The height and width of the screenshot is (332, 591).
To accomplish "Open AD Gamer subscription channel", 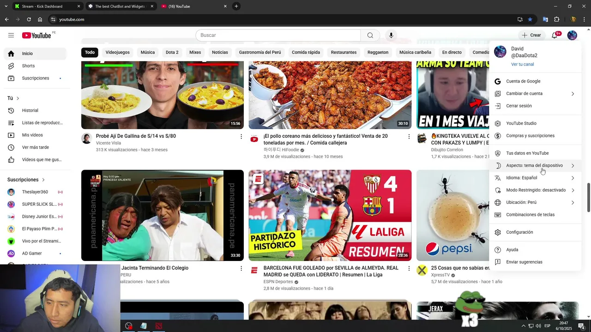I will click(35, 254).
